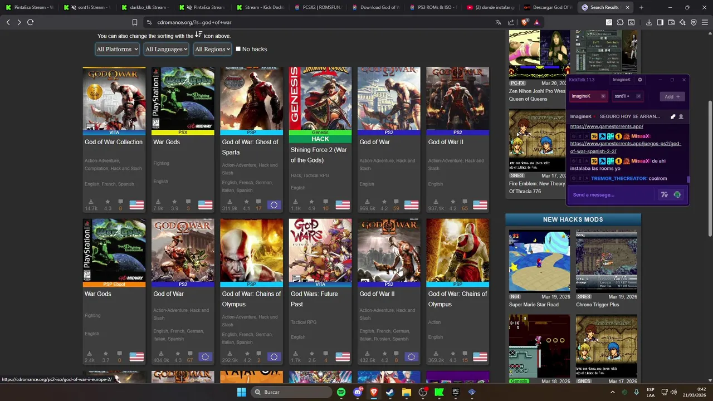This screenshot has width=713, height=401.
Task: Close the ssnt1i chat tab in KickTalk
Action: click(638, 96)
